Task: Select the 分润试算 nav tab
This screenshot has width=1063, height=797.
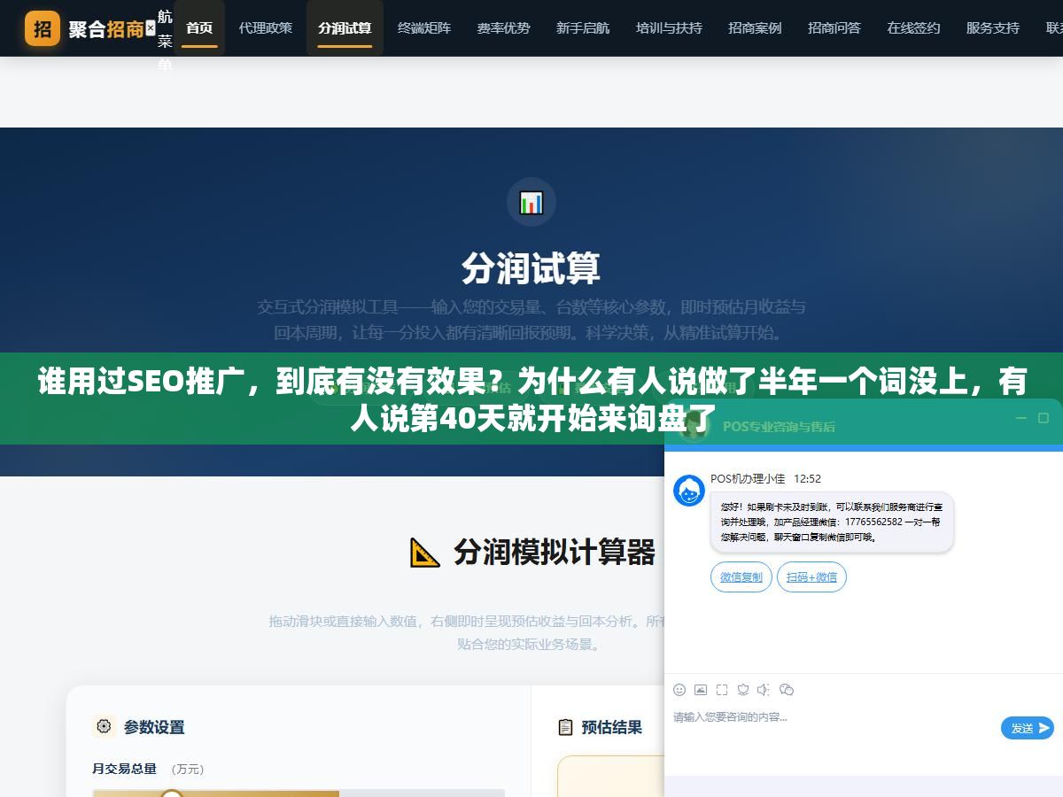Action: (345, 28)
